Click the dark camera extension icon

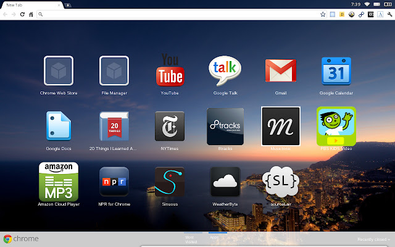point(370,14)
